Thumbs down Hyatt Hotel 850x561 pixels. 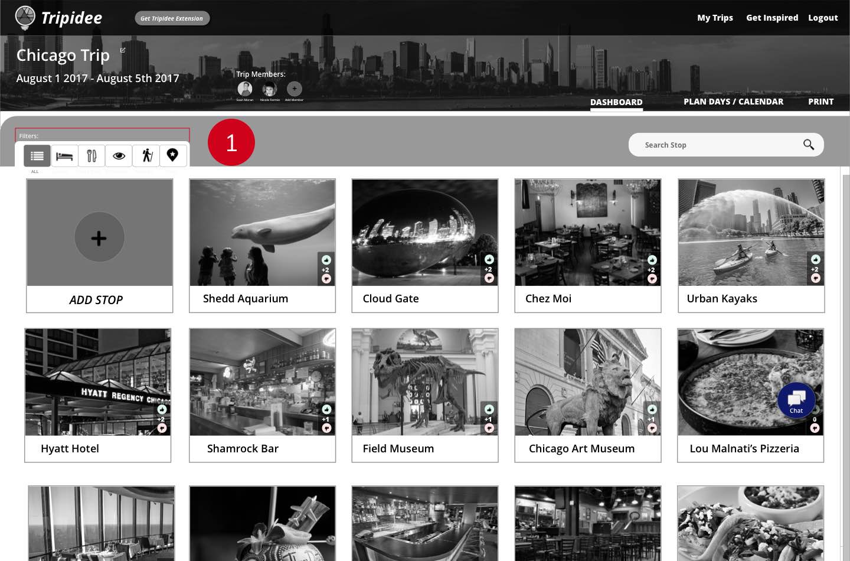[162, 429]
